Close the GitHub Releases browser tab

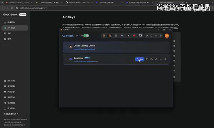[x=92, y=2]
